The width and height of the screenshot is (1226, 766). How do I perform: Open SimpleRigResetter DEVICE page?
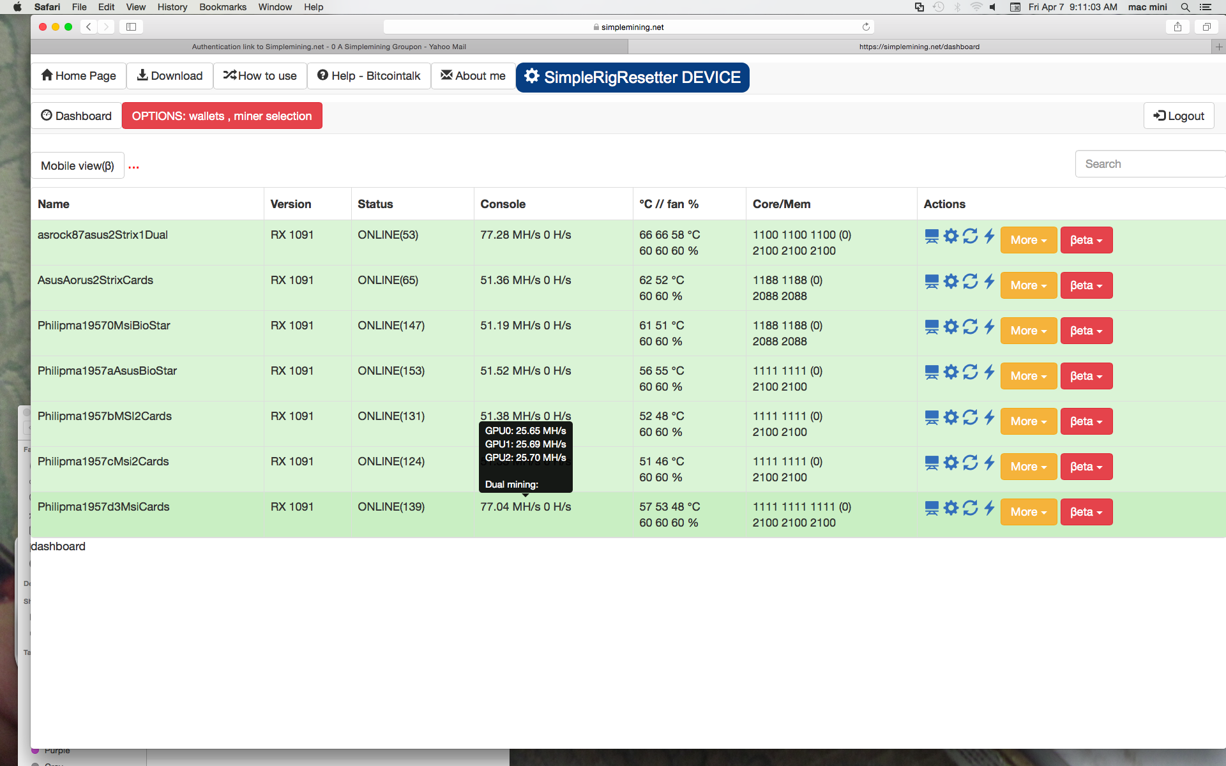coord(632,77)
